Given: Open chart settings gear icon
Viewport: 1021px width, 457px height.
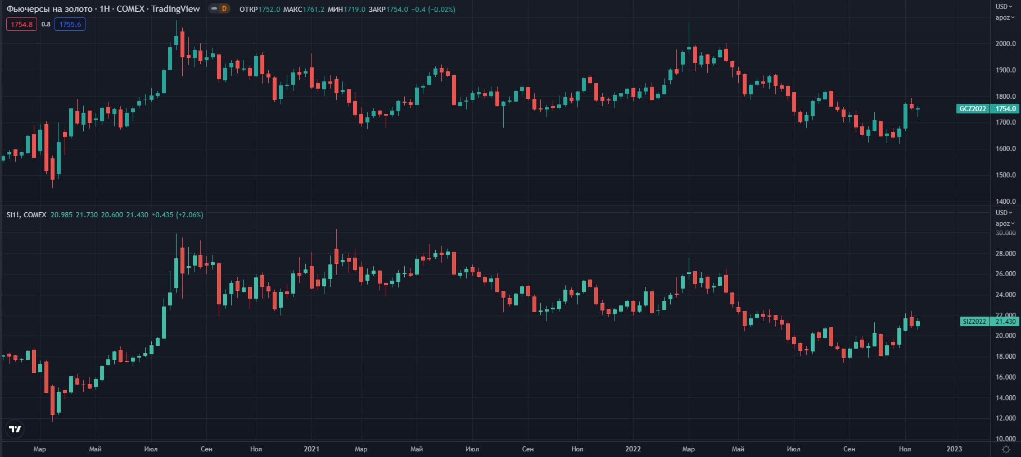Looking at the screenshot, I should click(1006, 449).
